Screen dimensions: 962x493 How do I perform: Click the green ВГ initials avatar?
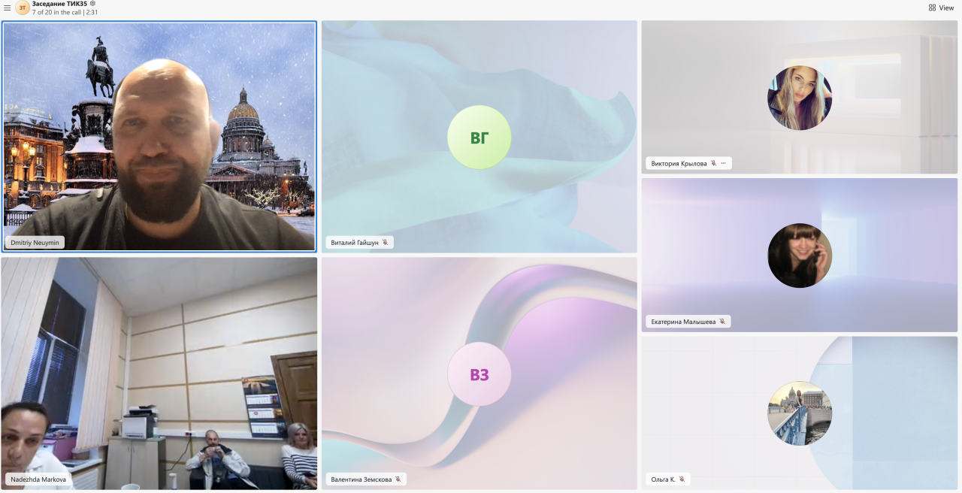coord(479,138)
